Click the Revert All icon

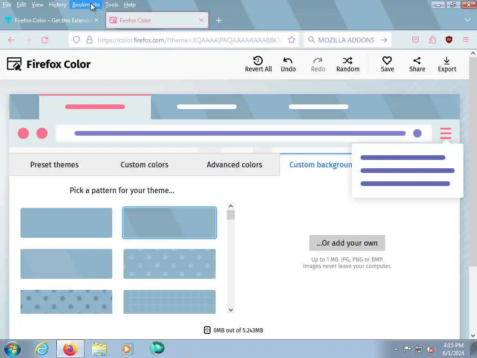tap(258, 60)
